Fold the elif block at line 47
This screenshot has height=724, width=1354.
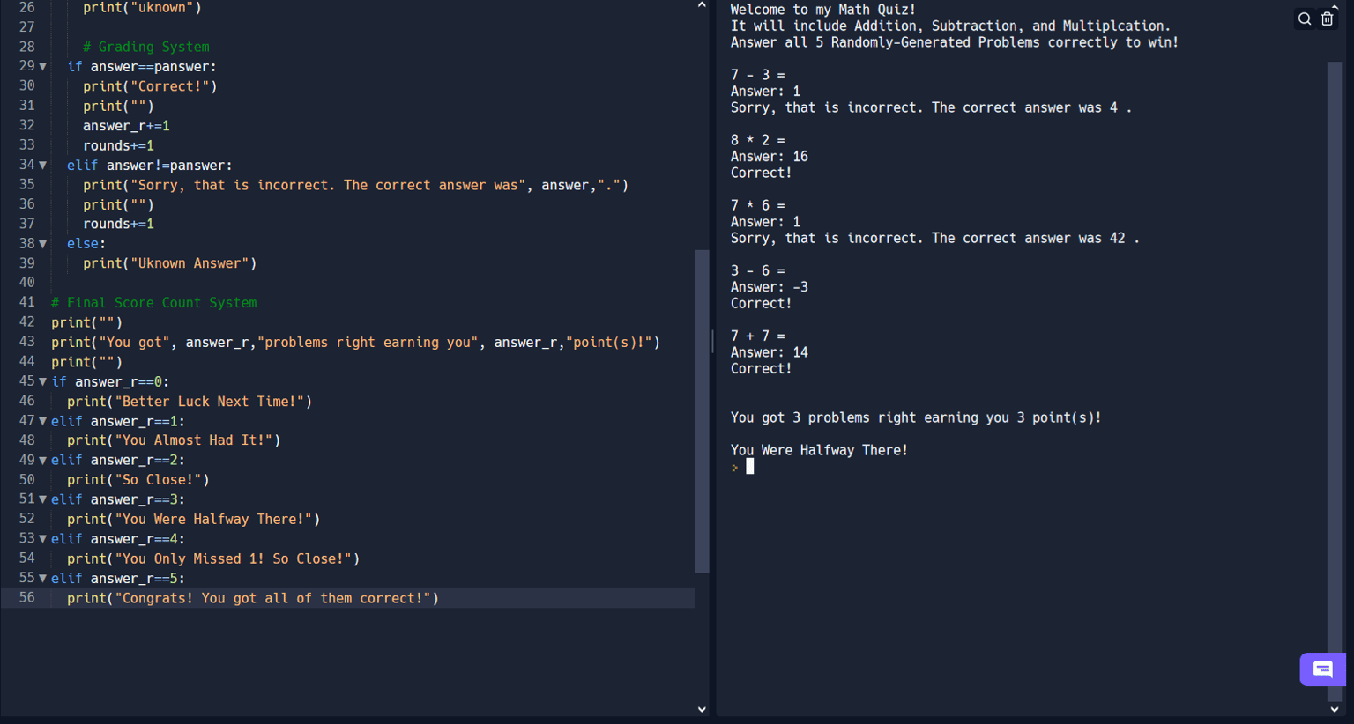point(42,421)
